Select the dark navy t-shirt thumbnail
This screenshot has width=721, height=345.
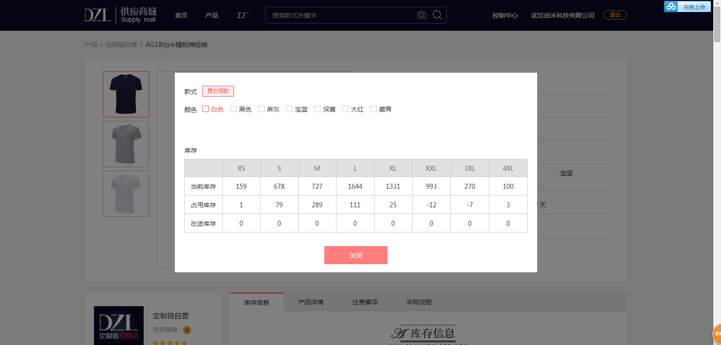(x=126, y=94)
